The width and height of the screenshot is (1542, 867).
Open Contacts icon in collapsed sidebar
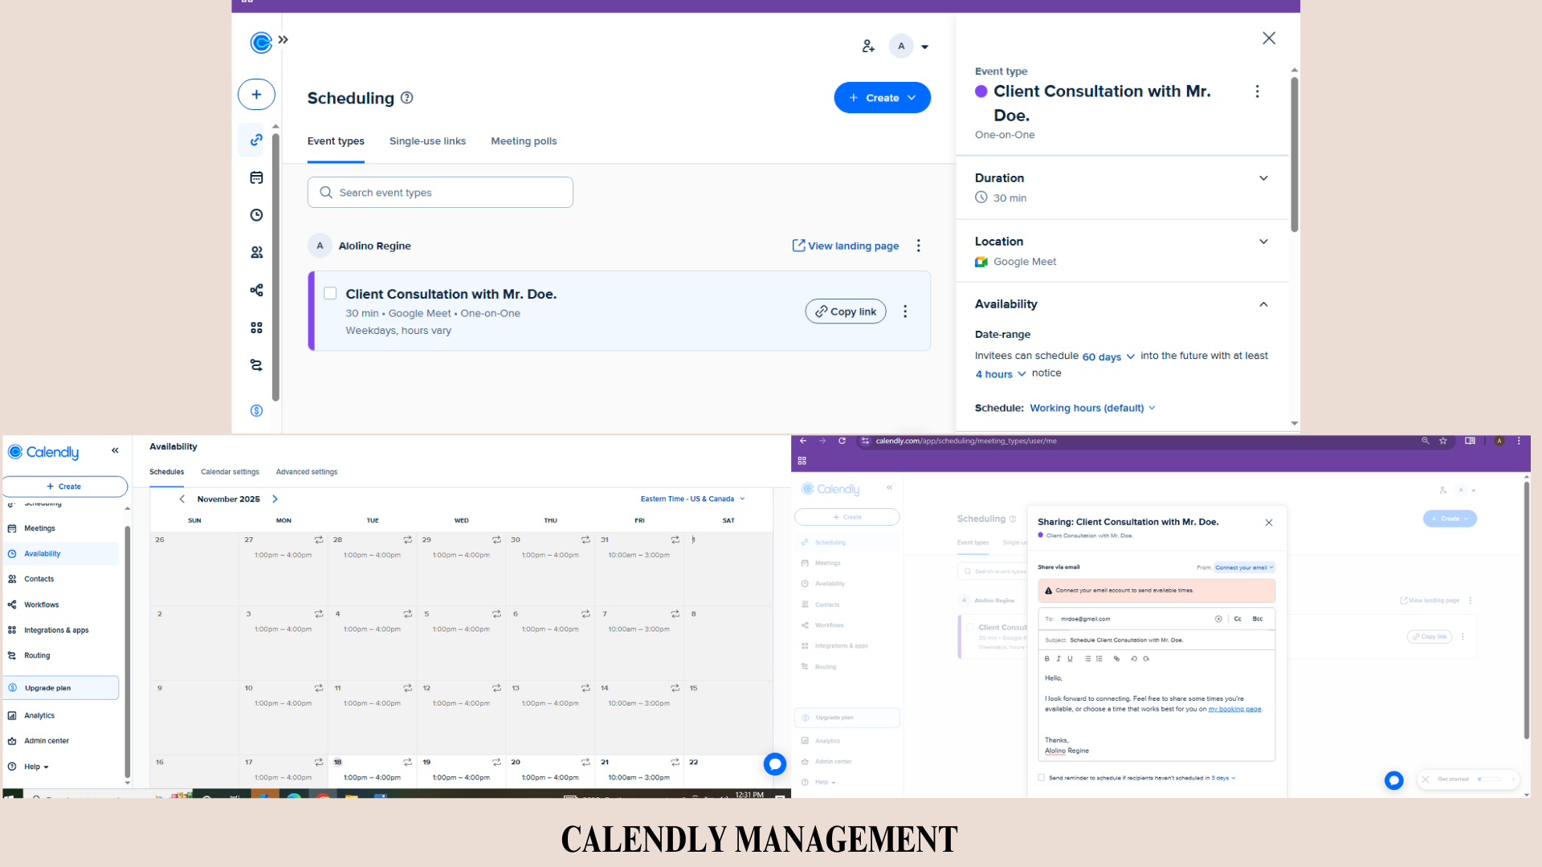click(256, 252)
